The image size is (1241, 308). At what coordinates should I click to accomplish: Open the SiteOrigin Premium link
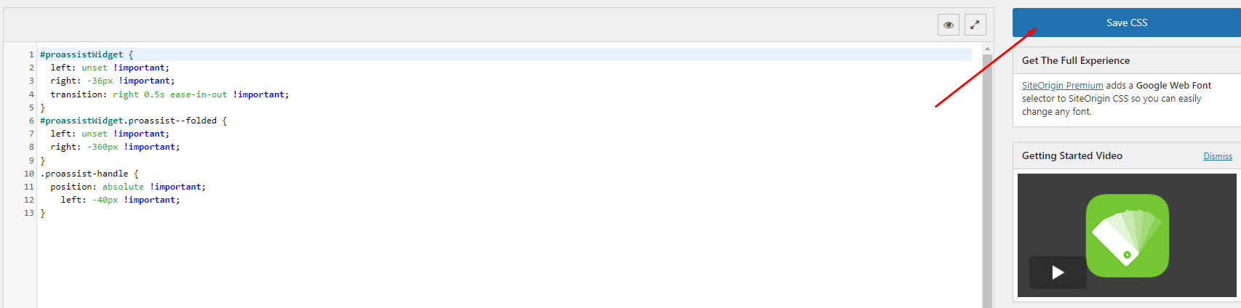[1062, 86]
